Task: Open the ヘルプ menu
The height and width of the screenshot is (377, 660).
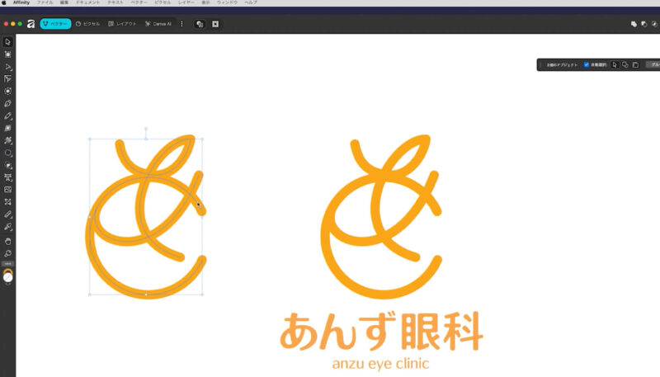Action: 251,2
